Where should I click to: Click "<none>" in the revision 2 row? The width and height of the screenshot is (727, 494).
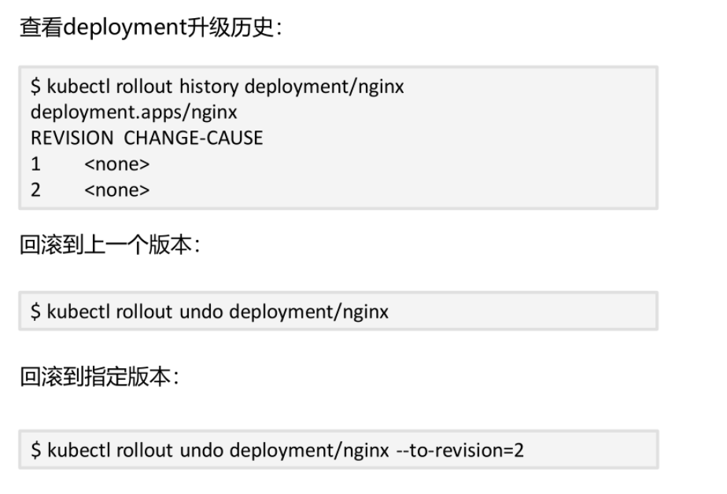point(117,190)
